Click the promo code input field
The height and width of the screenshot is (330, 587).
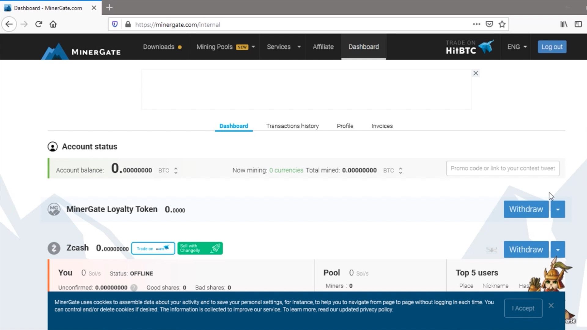click(503, 168)
